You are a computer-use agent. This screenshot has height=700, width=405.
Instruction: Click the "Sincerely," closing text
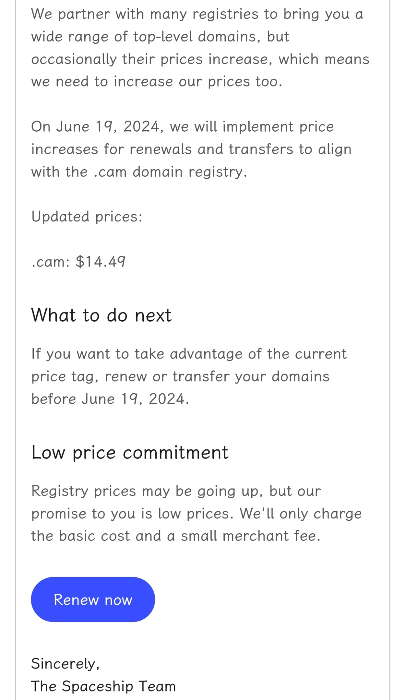tap(65, 664)
